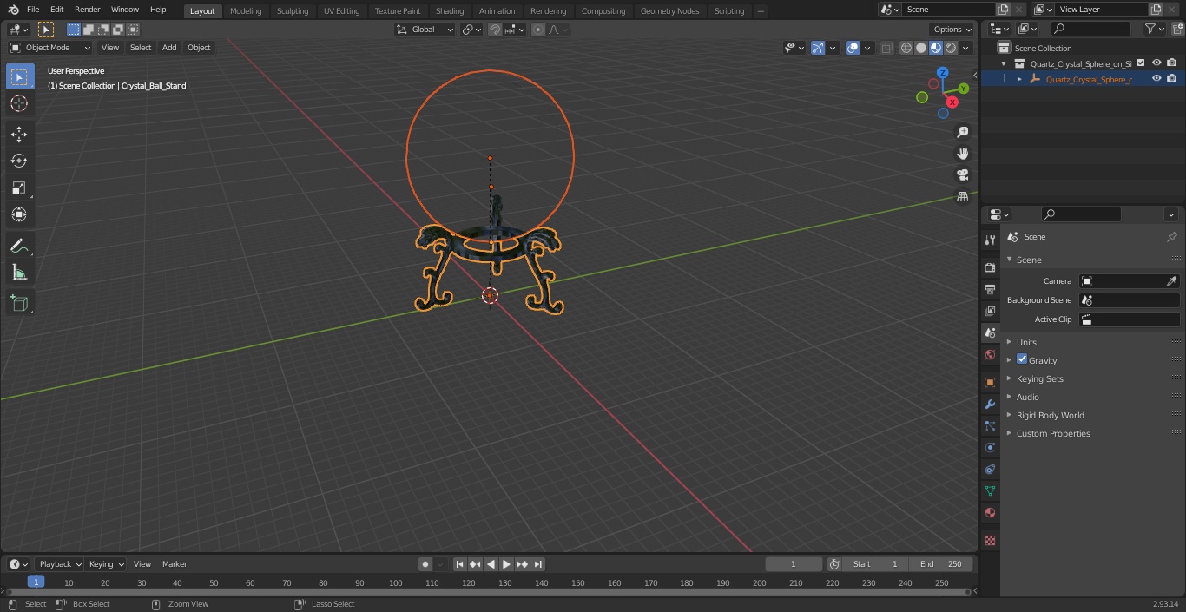Toggle the collection eye icon for Quartz_Crystal_Sphere_on_St

pyautogui.click(x=1156, y=63)
